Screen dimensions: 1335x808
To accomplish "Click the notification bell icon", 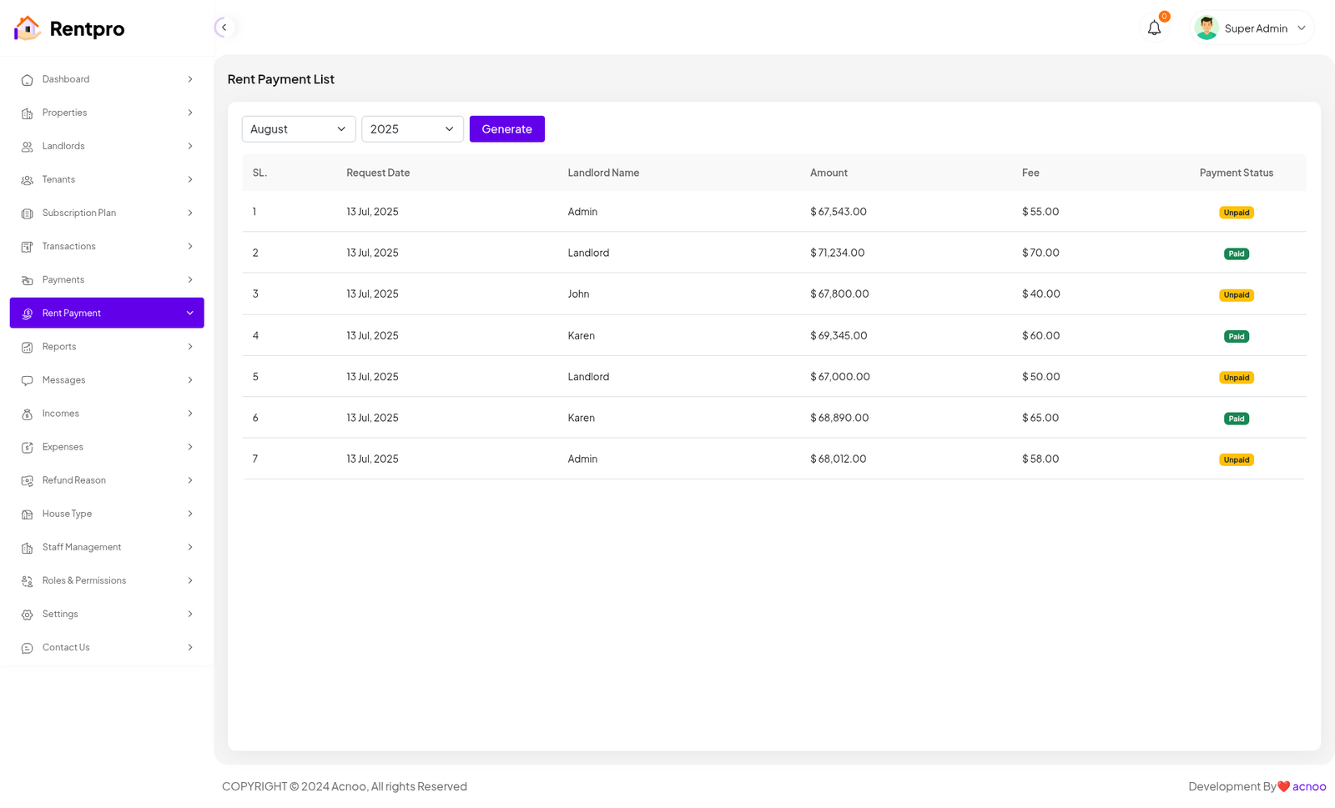I will coord(1154,28).
